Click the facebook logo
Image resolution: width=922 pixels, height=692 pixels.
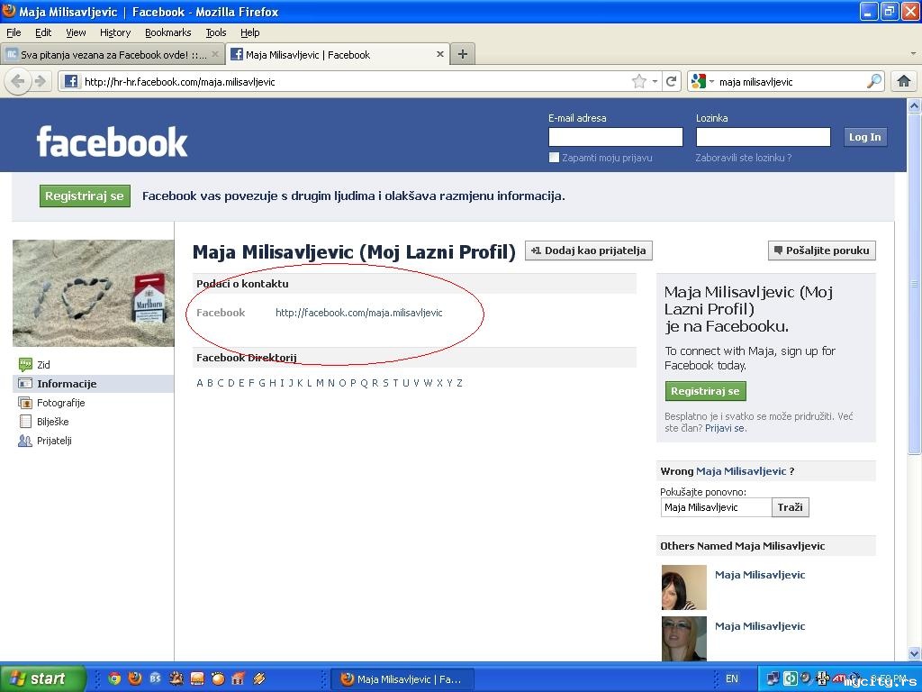(x=112, y=141)
